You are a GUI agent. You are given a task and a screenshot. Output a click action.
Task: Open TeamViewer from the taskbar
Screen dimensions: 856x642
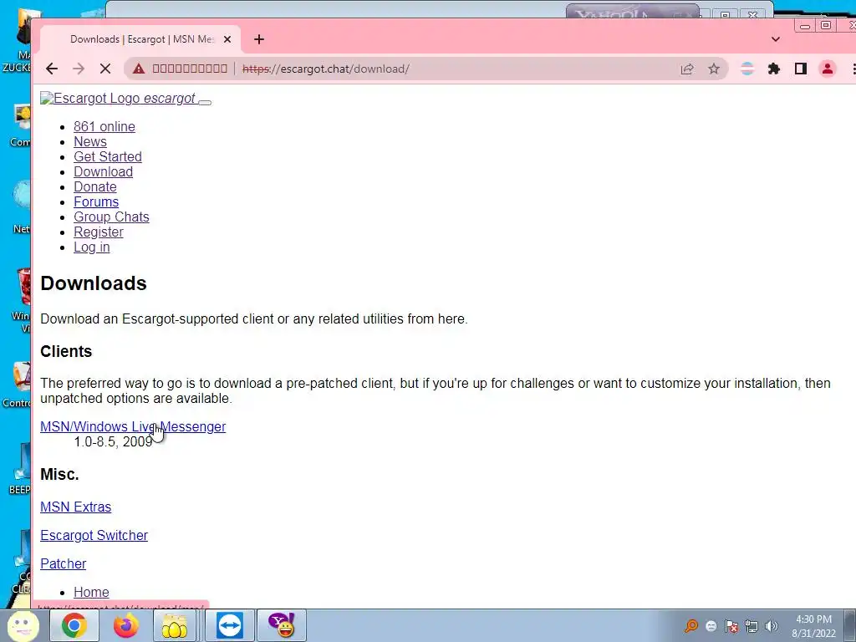tap(230, 625)
